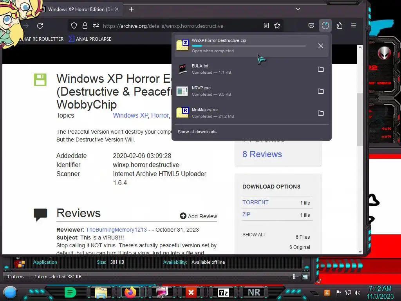Show NRVP.exe in folder
The height and width of the screenshot is (301, 401).
(321, 91)
